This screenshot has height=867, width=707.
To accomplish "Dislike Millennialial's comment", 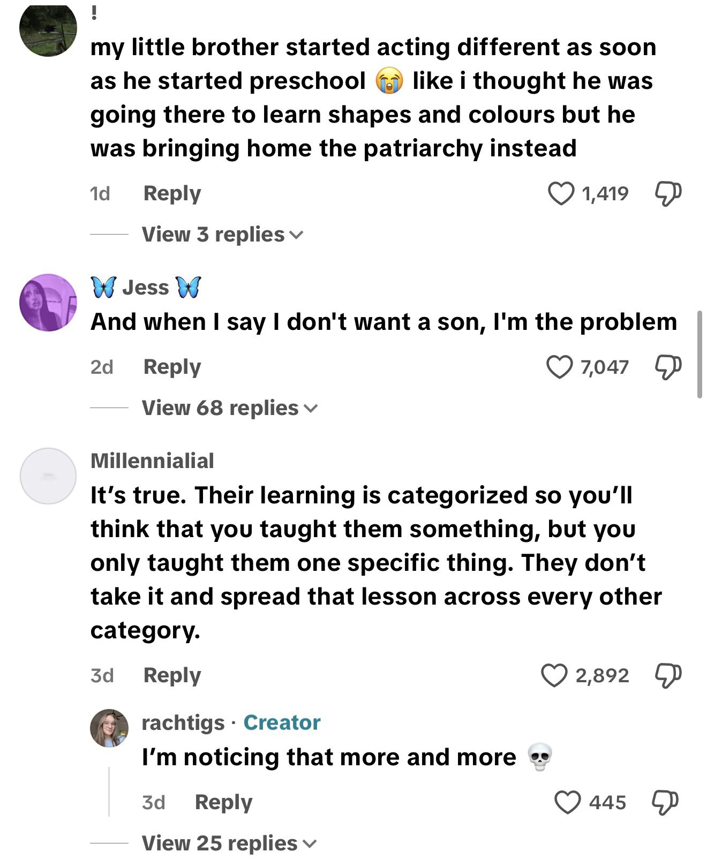I will (x=668, y=675).
